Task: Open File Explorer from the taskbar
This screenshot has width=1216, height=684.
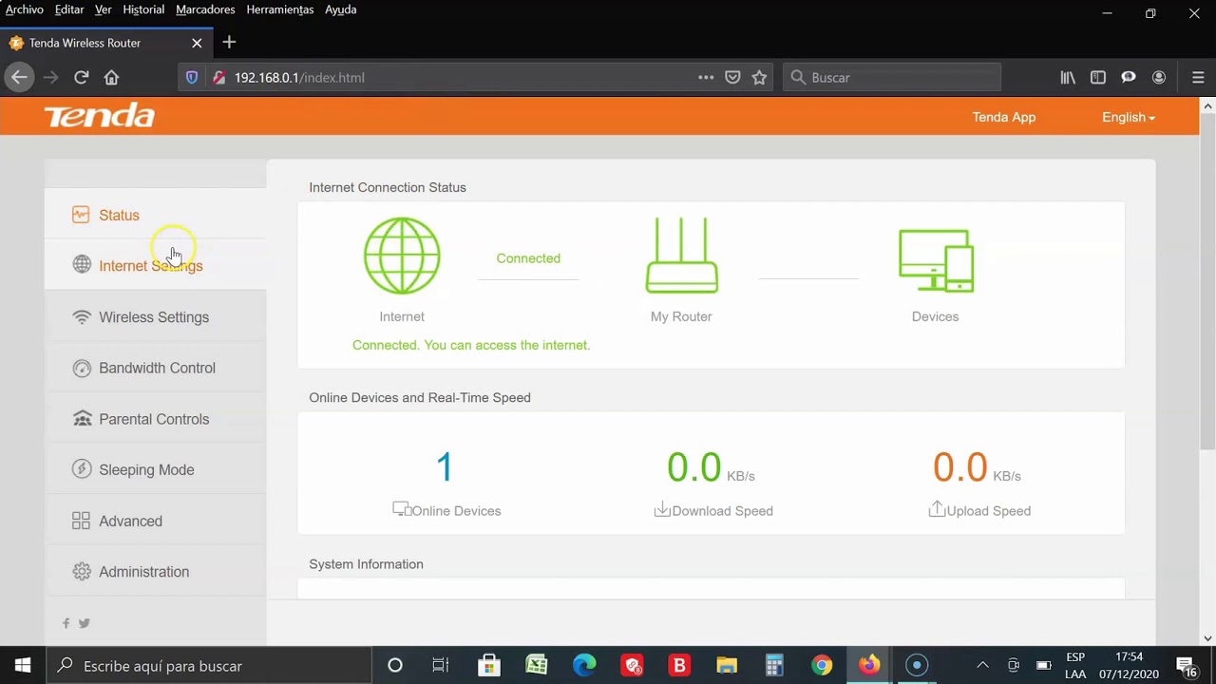Action: pyautogui.click(x=727, y=665)
